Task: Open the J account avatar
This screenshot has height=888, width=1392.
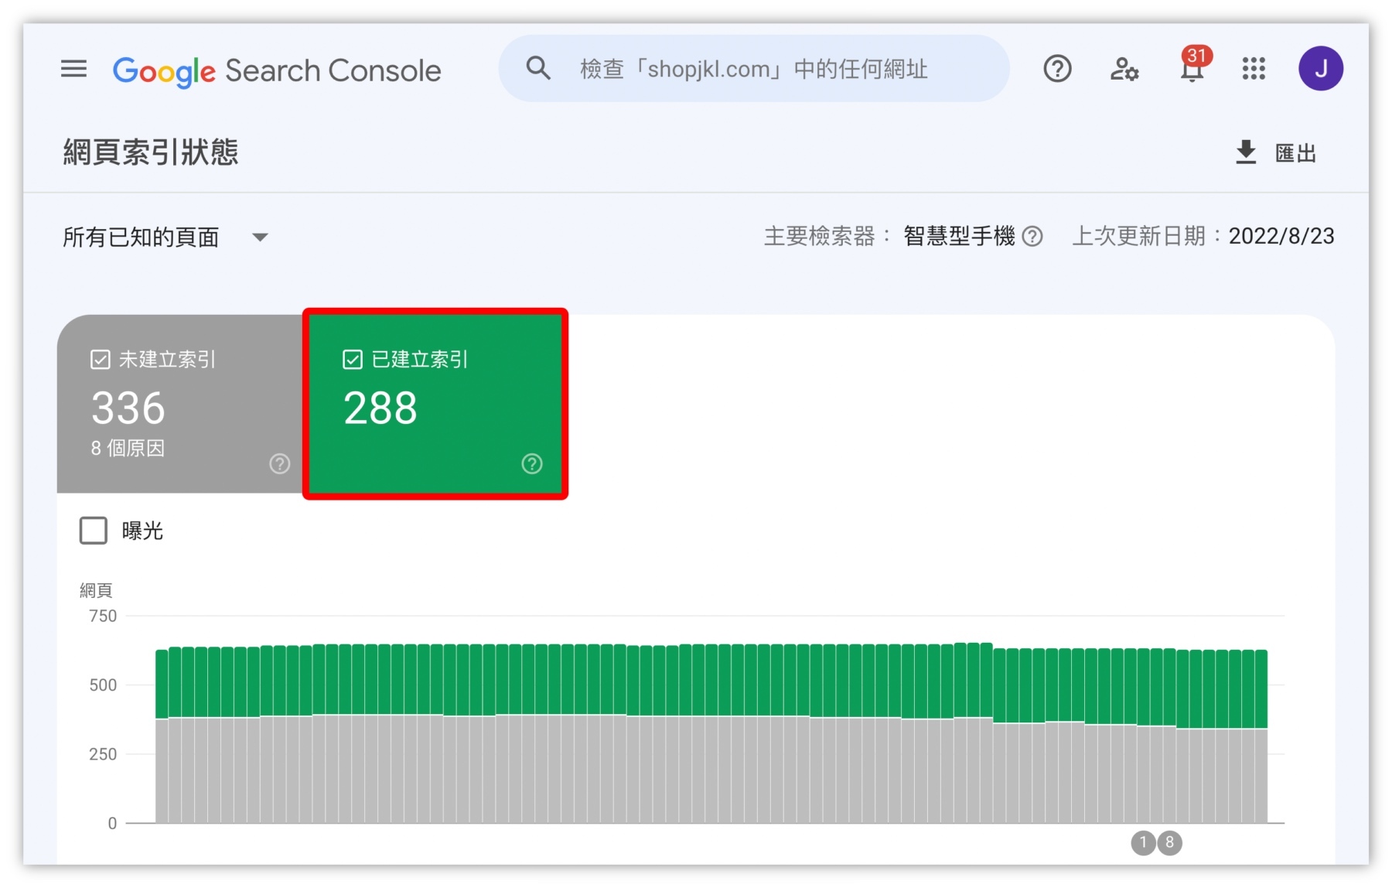Action: point(1320,70)
